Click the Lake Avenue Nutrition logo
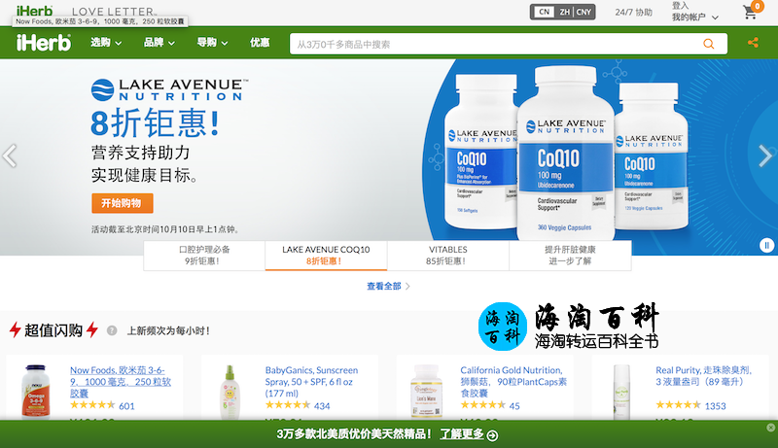 pos(169,89)
